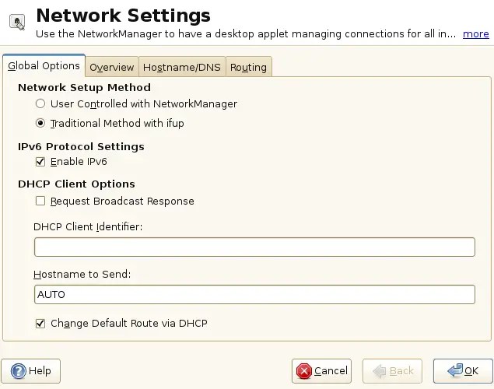The width and height of the screenshot is (494, 389).
Task: Open the Overview tab
Action: 112,67
